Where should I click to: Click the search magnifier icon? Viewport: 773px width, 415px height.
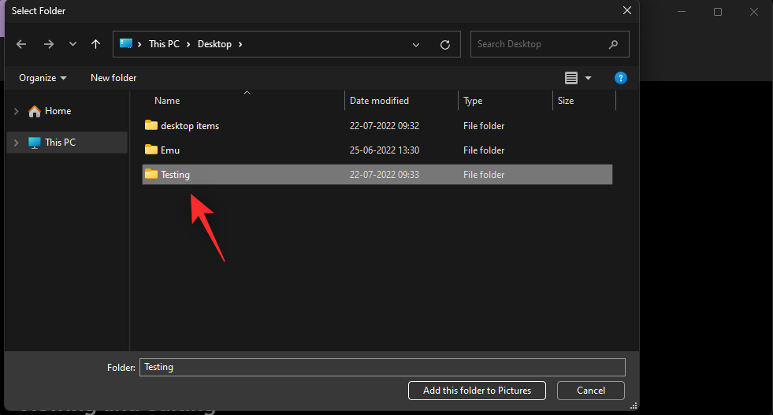coord(613,44)
